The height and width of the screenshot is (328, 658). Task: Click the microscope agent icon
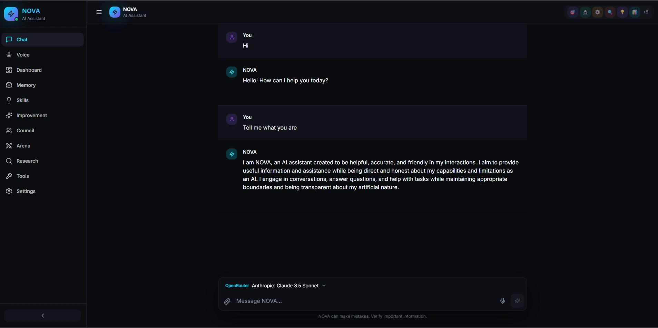tap(585, 12)
